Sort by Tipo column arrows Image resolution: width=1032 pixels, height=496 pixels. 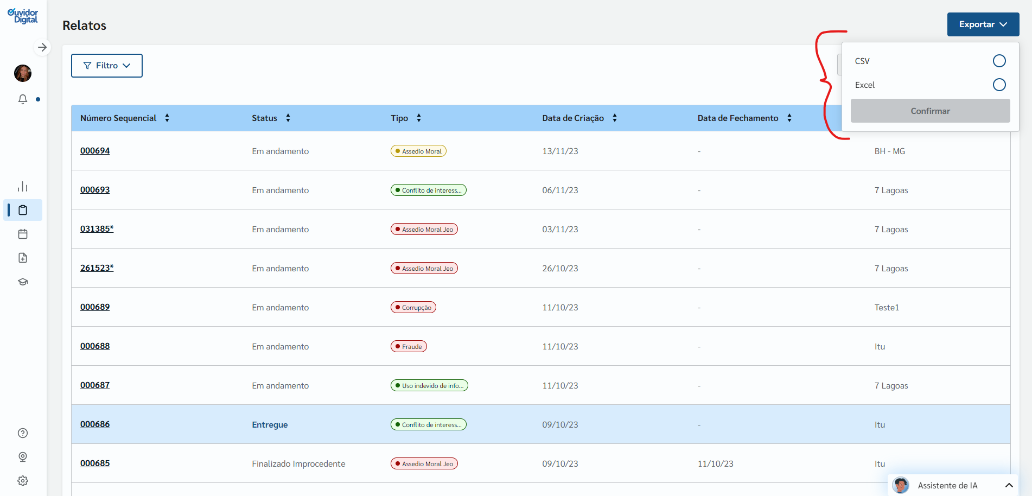coord(418,118)
